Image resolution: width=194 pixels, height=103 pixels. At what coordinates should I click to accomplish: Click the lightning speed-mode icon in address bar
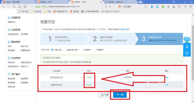(106, 6)
